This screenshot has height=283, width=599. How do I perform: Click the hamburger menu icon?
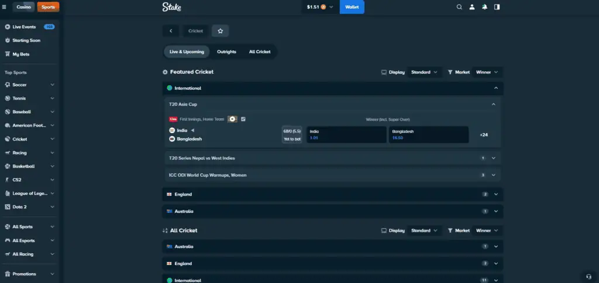click(x=5, y=7)
